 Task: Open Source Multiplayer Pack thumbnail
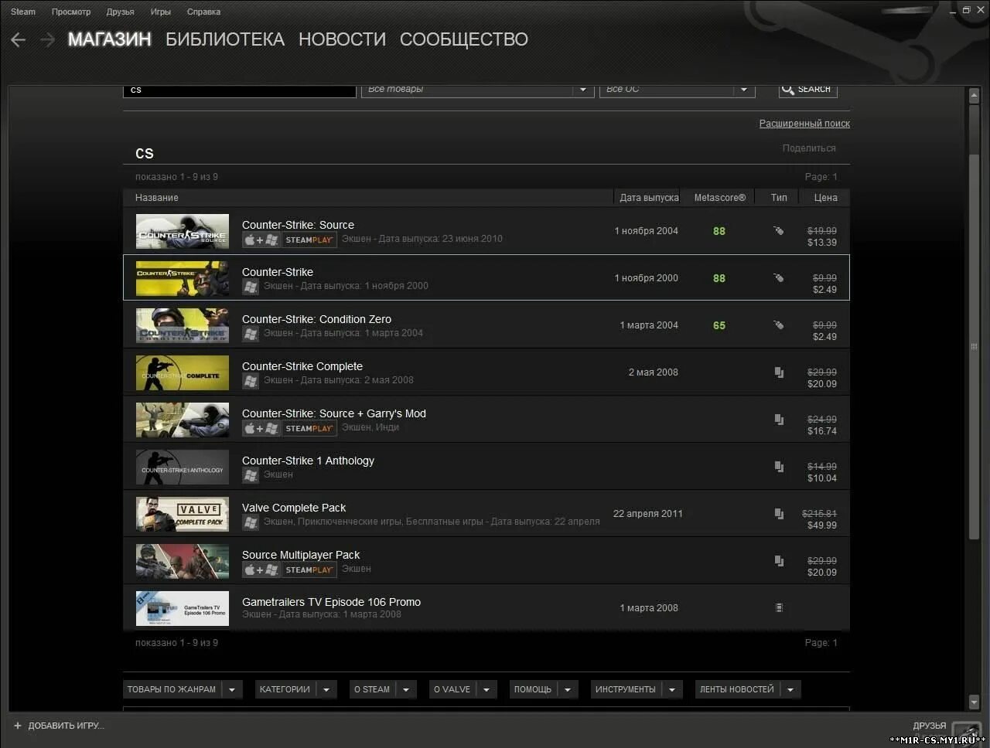click(183, 561)
